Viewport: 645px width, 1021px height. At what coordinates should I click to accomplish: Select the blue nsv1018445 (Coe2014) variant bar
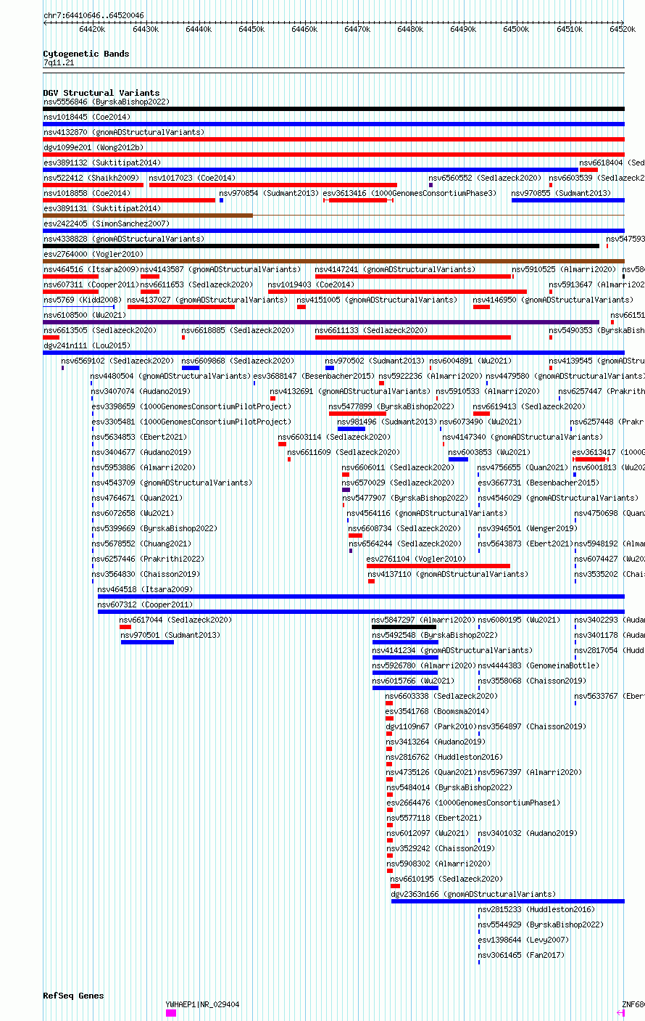coord(333,124)
